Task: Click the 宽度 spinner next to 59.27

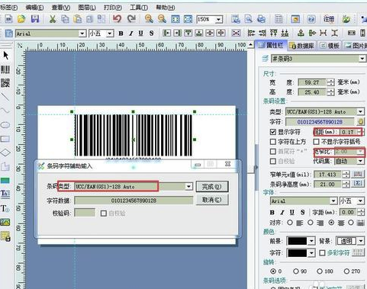Action: 330,82
